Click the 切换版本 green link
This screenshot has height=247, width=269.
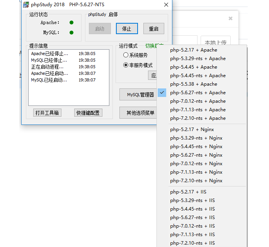point(154,46)
